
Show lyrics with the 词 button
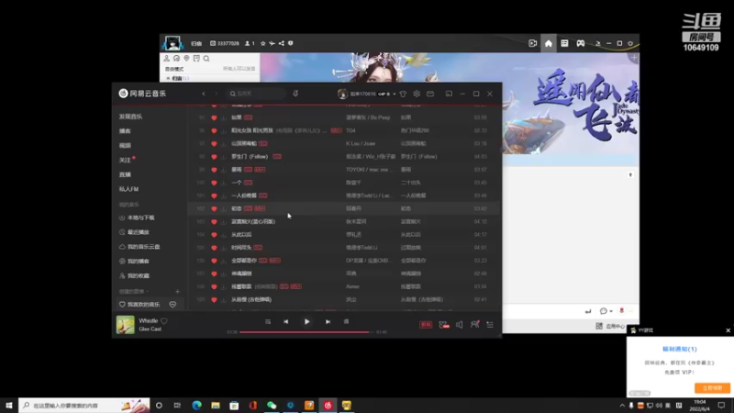coord(347,322)
